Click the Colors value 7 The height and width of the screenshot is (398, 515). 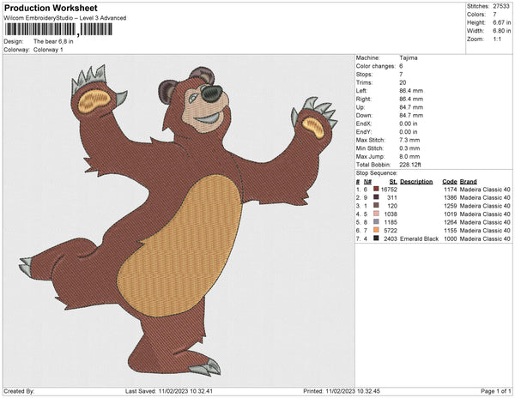pos(494,15)
